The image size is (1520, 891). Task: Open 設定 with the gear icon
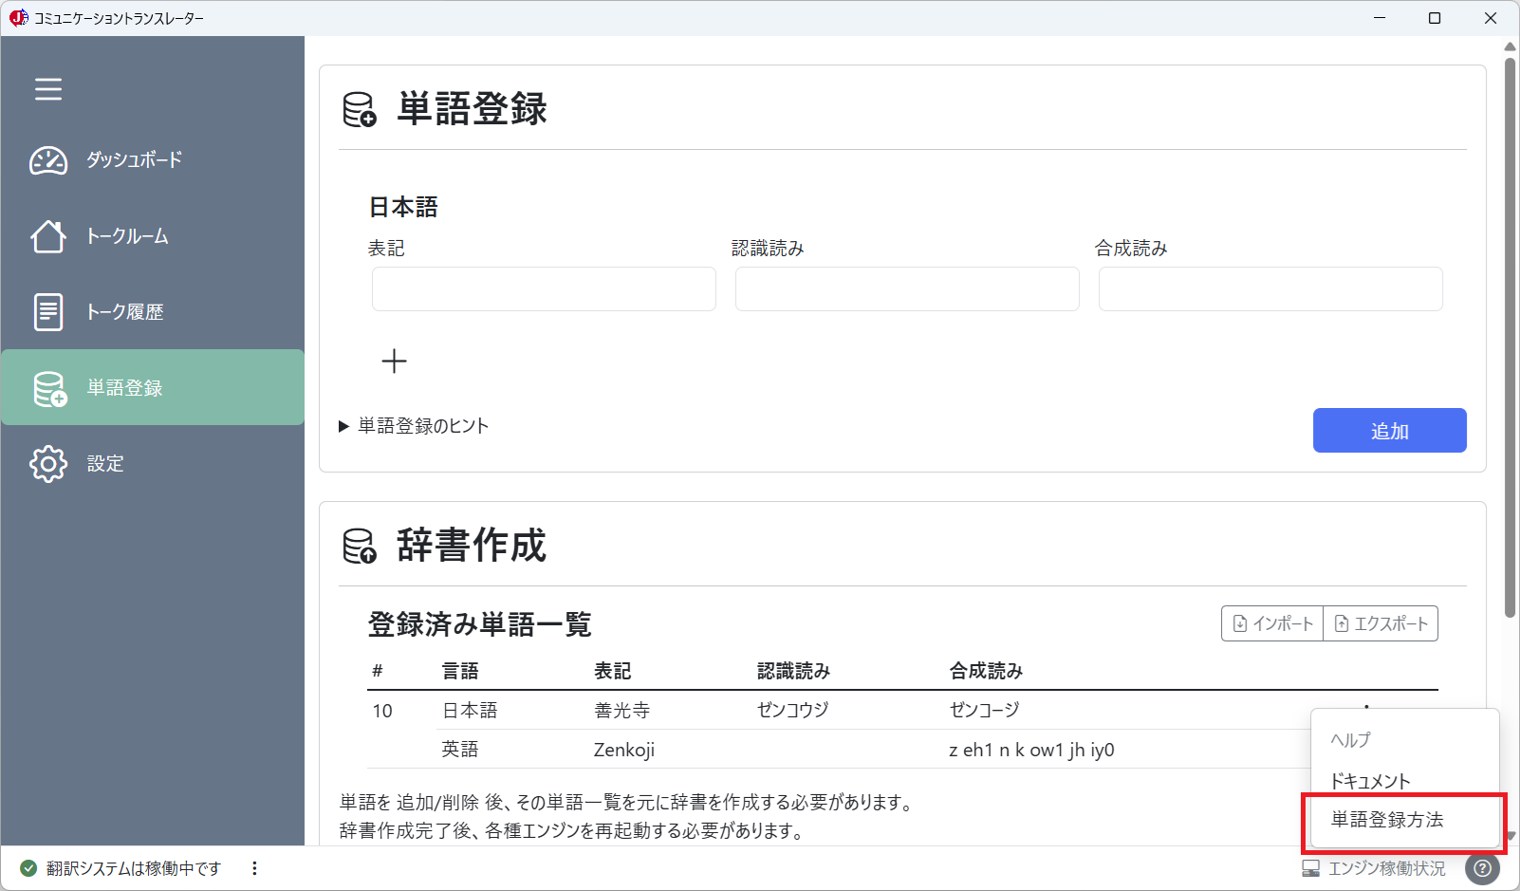[47, 463]
